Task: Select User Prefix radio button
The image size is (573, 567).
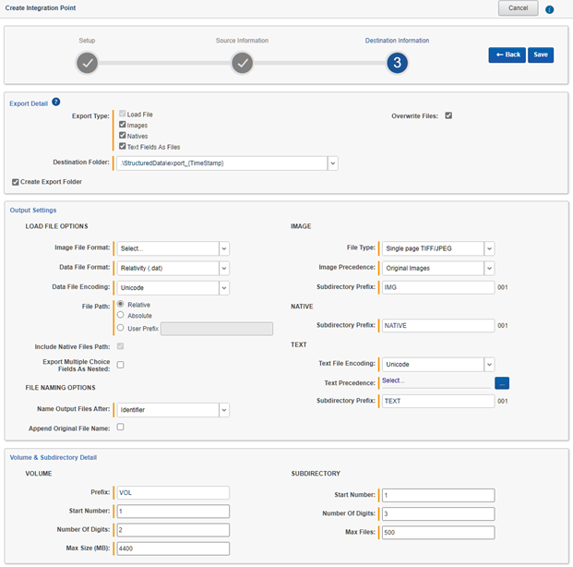Action: coord(120,328)
